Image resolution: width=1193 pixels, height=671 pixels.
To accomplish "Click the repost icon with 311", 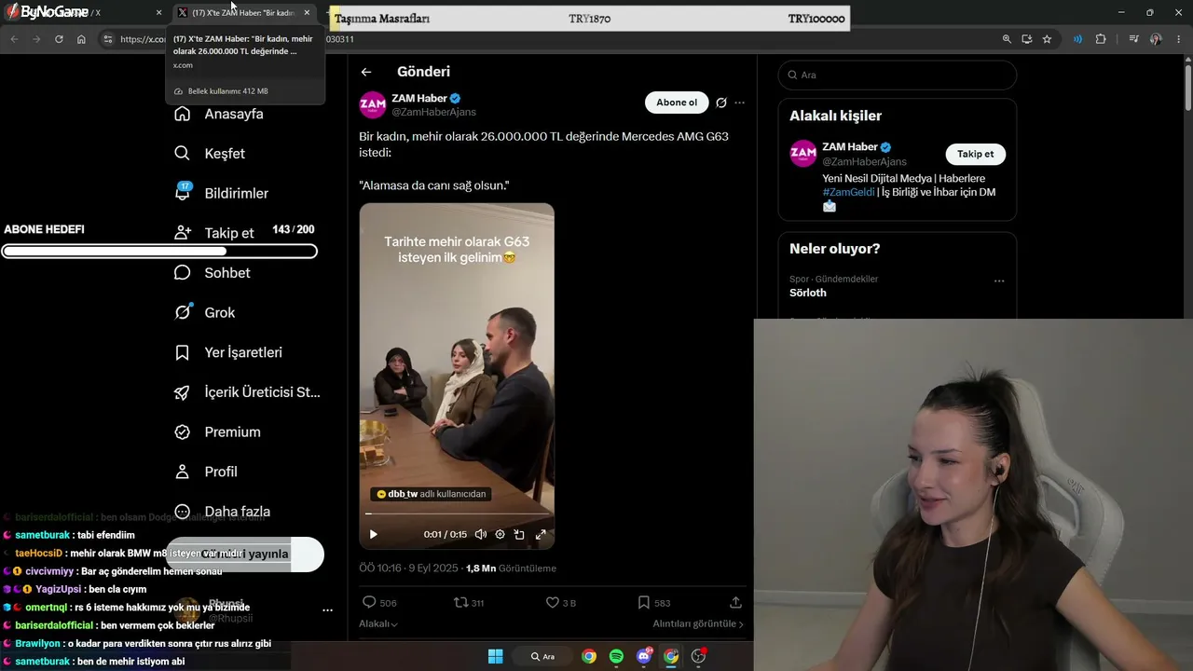I will coord(460,602).
